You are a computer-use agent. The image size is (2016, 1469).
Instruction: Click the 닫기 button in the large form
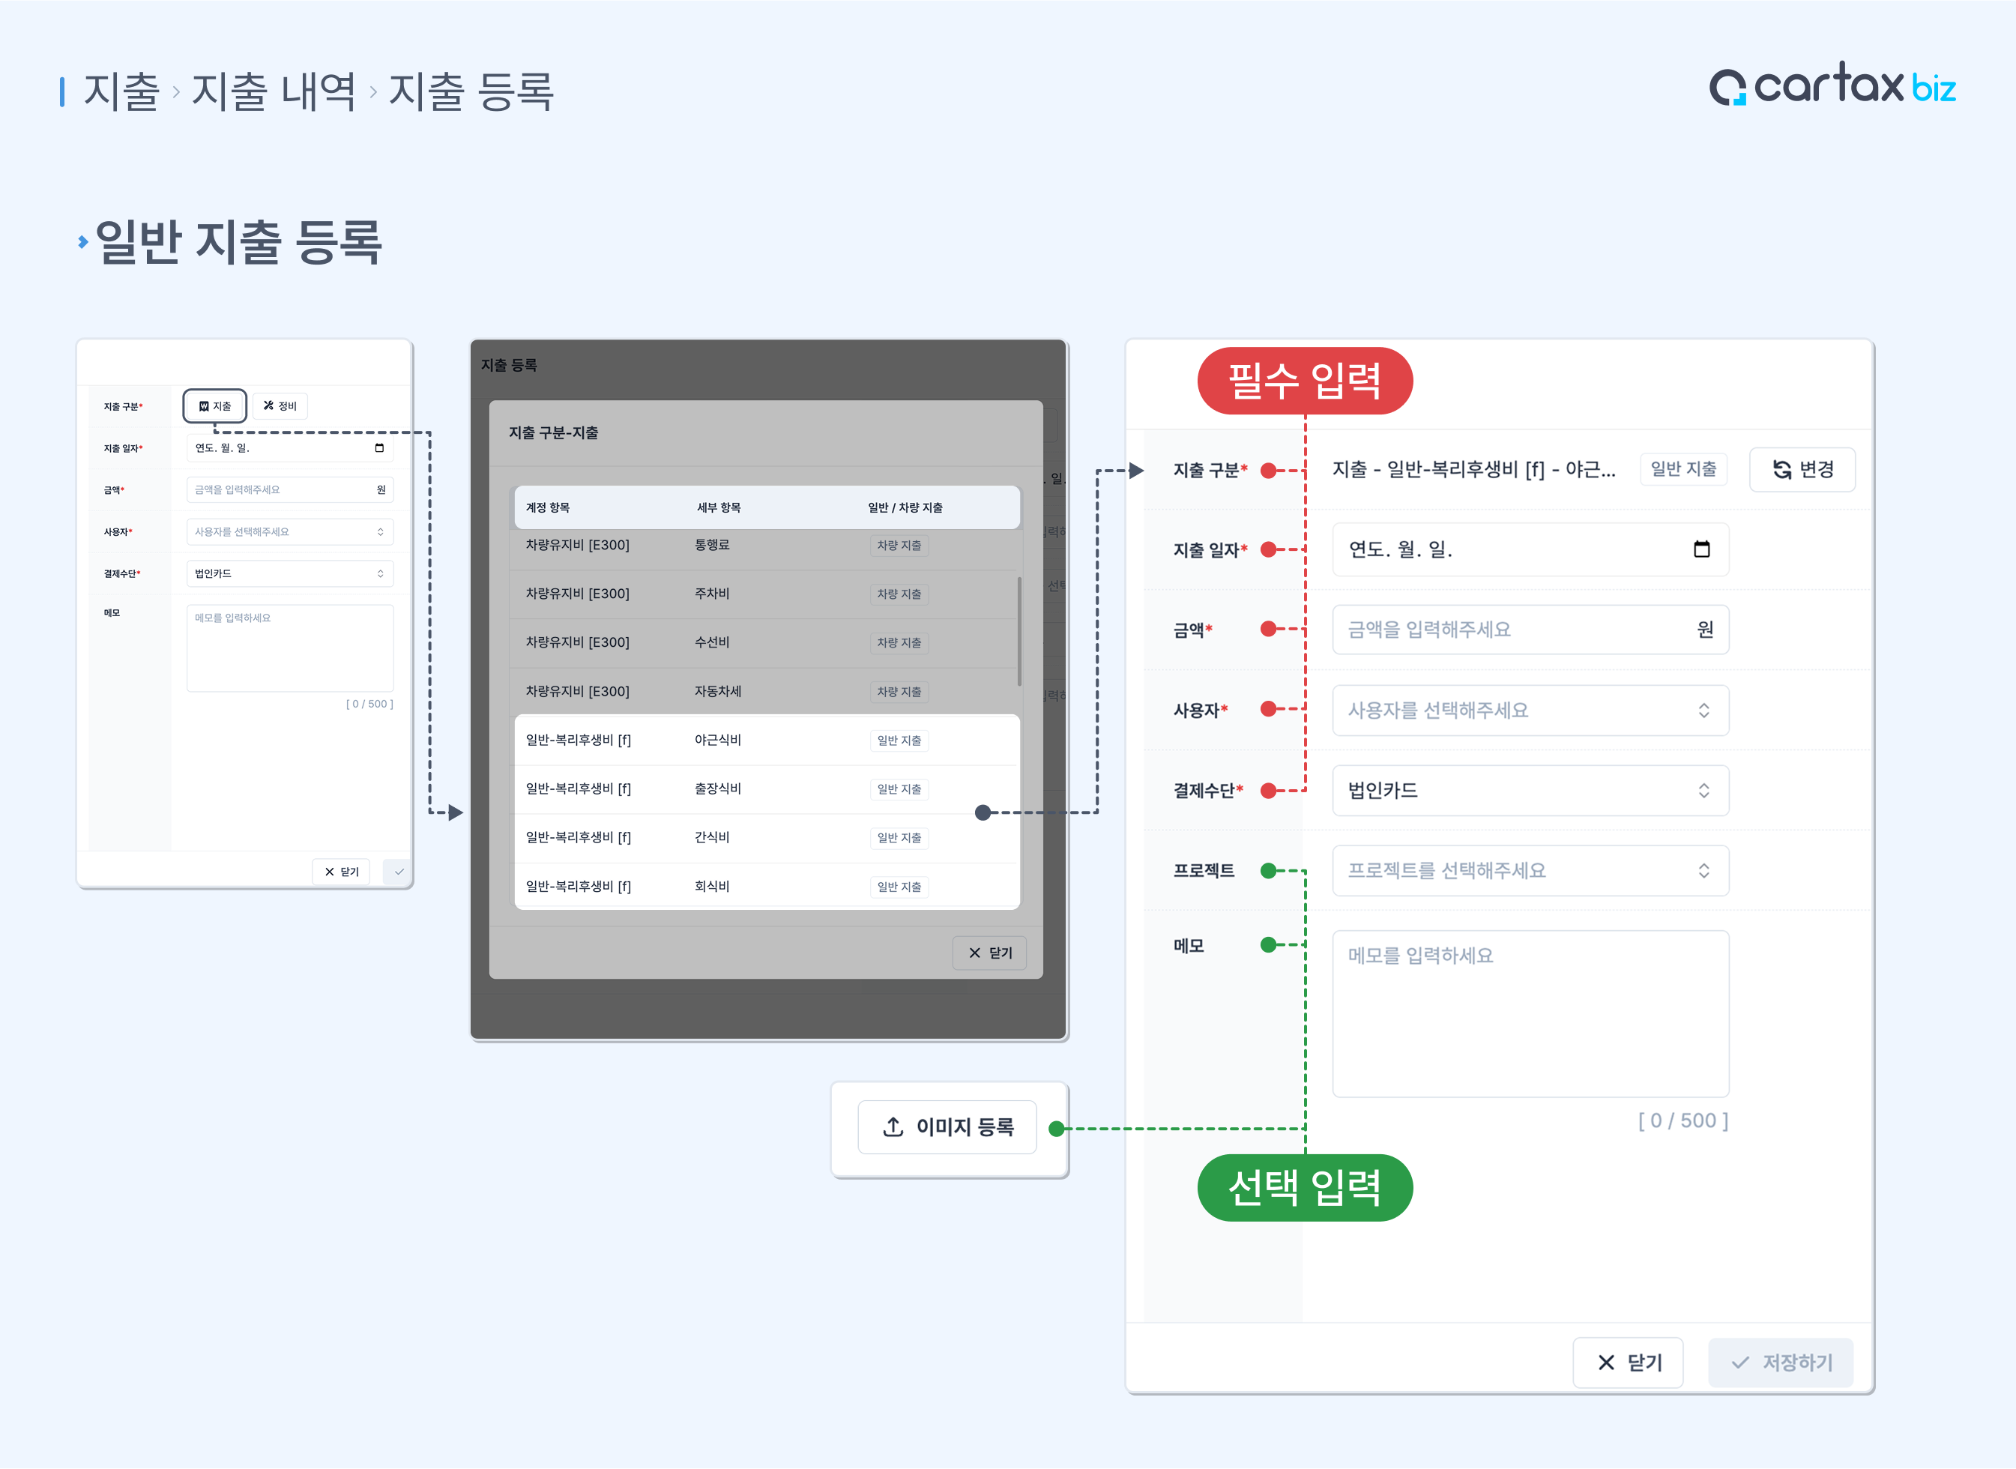(1627, 1363)
